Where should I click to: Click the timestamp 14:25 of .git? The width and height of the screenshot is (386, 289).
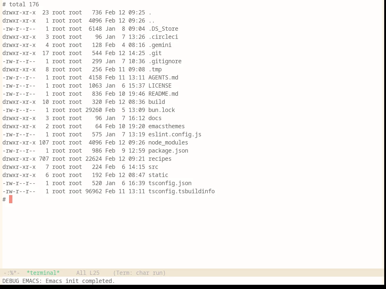coord(137,53)
